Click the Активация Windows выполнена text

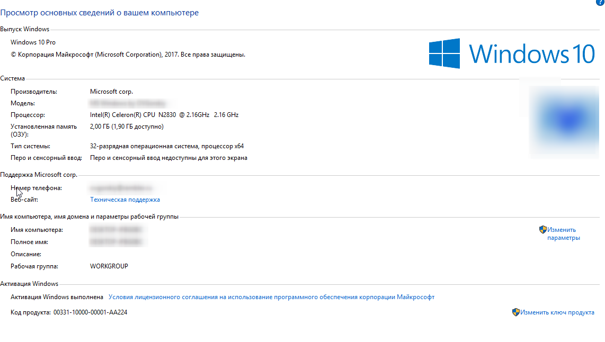click(x=57, y=297)
